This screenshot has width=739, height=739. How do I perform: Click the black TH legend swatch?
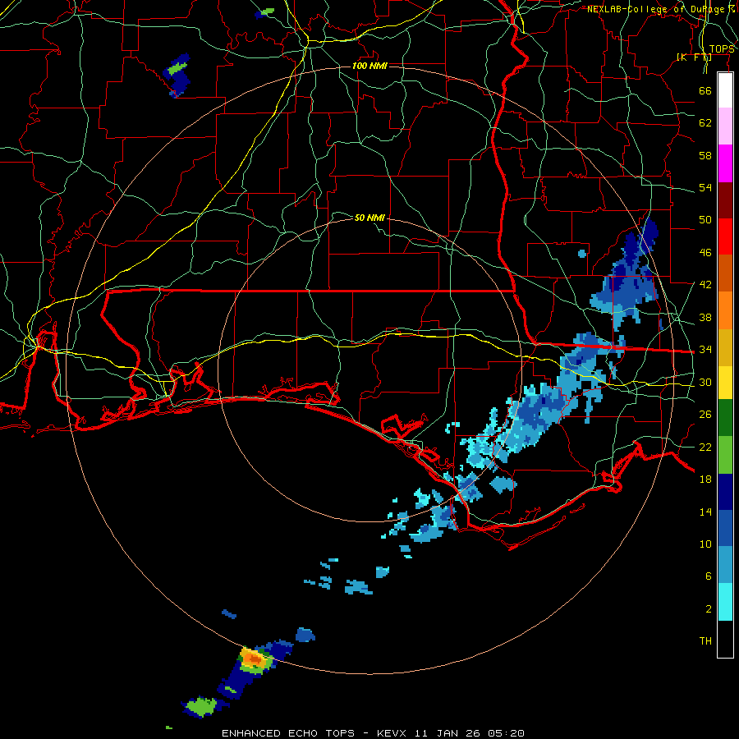725,639
